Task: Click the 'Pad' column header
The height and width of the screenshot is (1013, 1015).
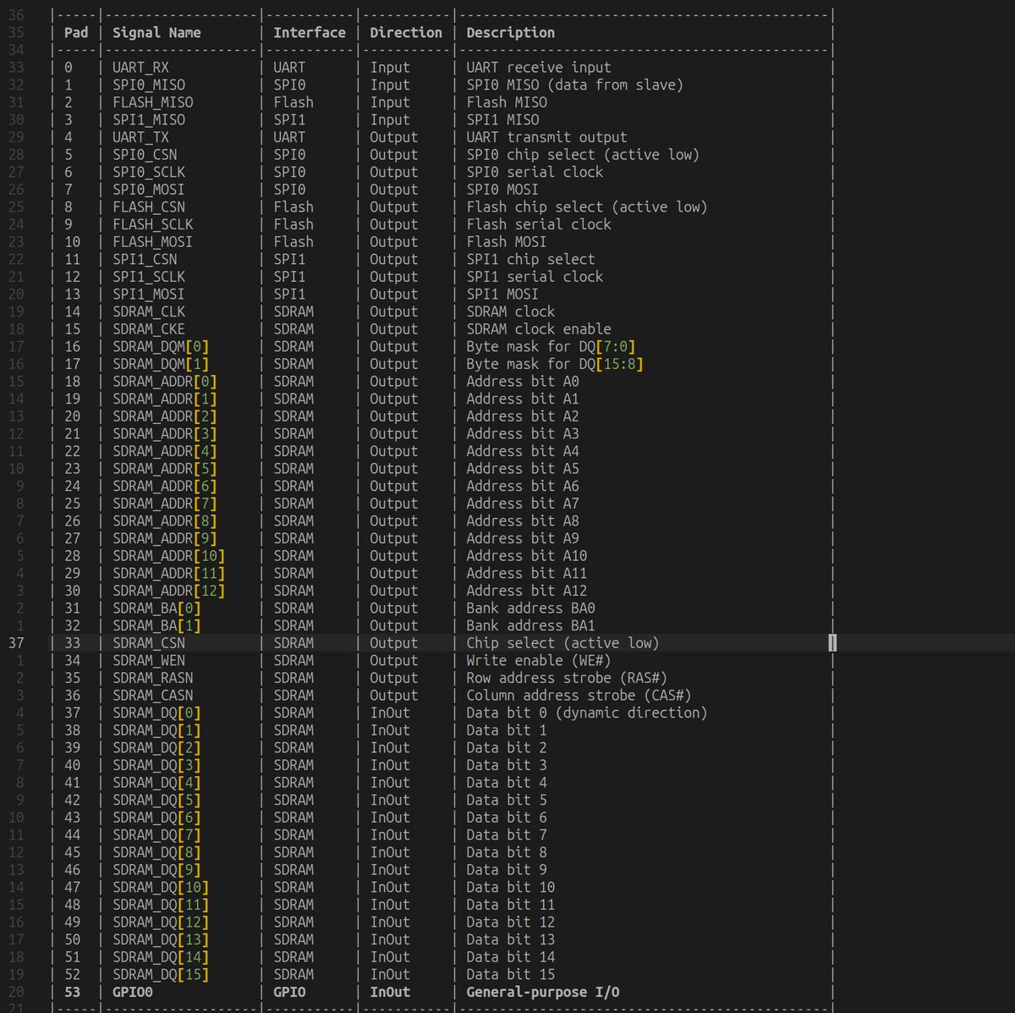Action: tap(76, 33)
